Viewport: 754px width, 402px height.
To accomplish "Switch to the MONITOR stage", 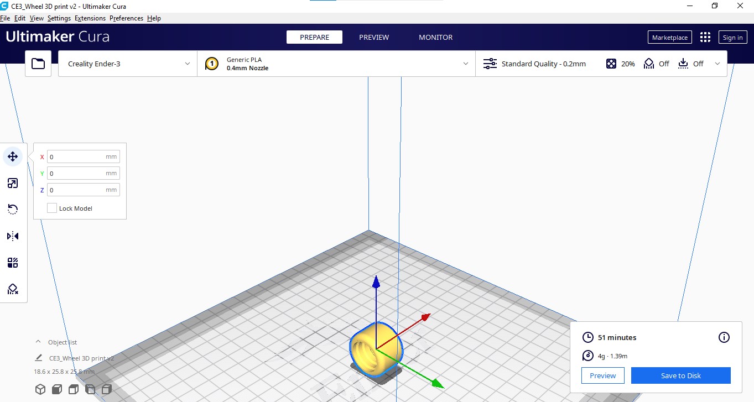I will (x=435, y=37).
